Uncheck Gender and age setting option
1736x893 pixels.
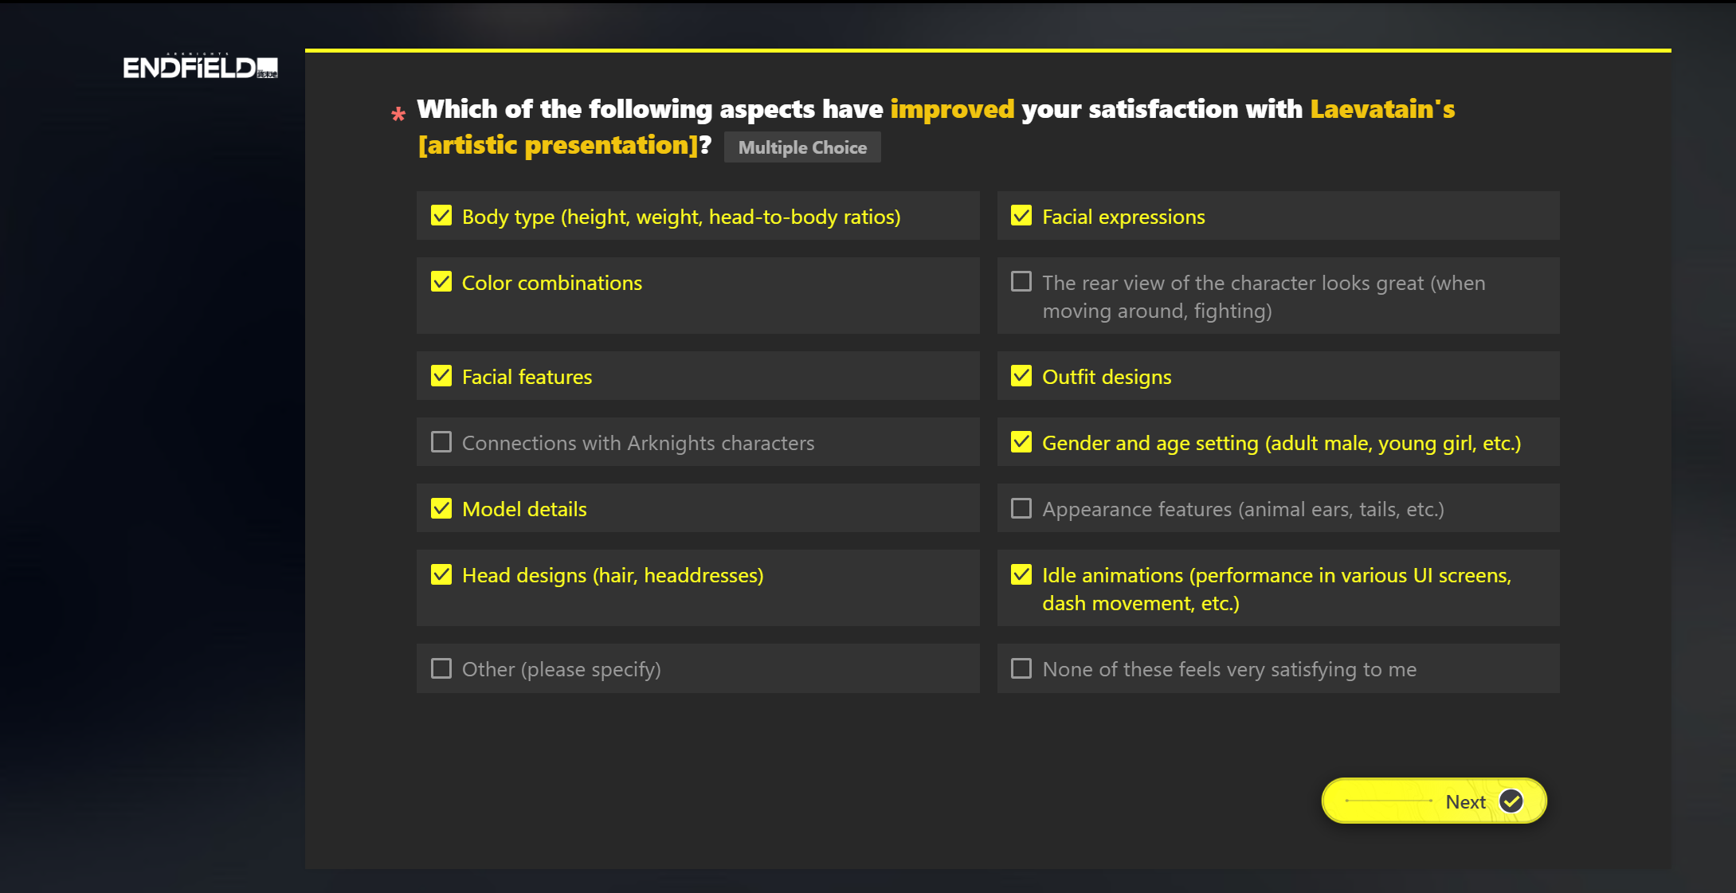1021,442
